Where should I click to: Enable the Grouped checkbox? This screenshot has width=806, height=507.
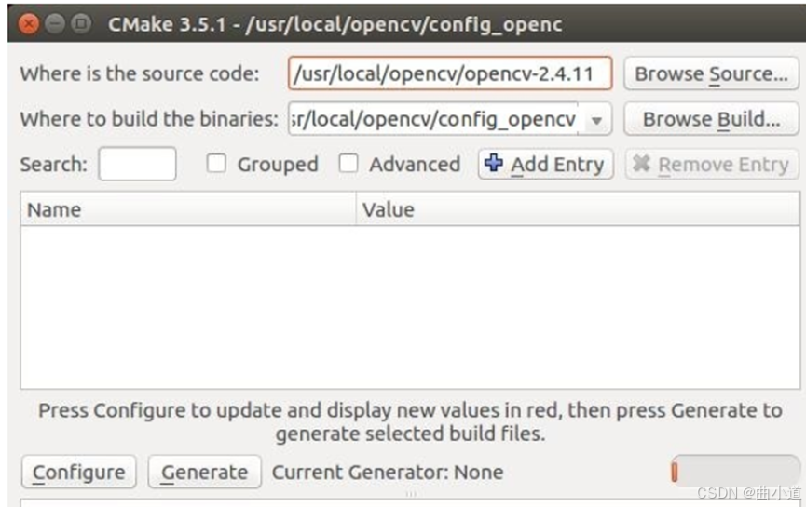tap(216, 164)
